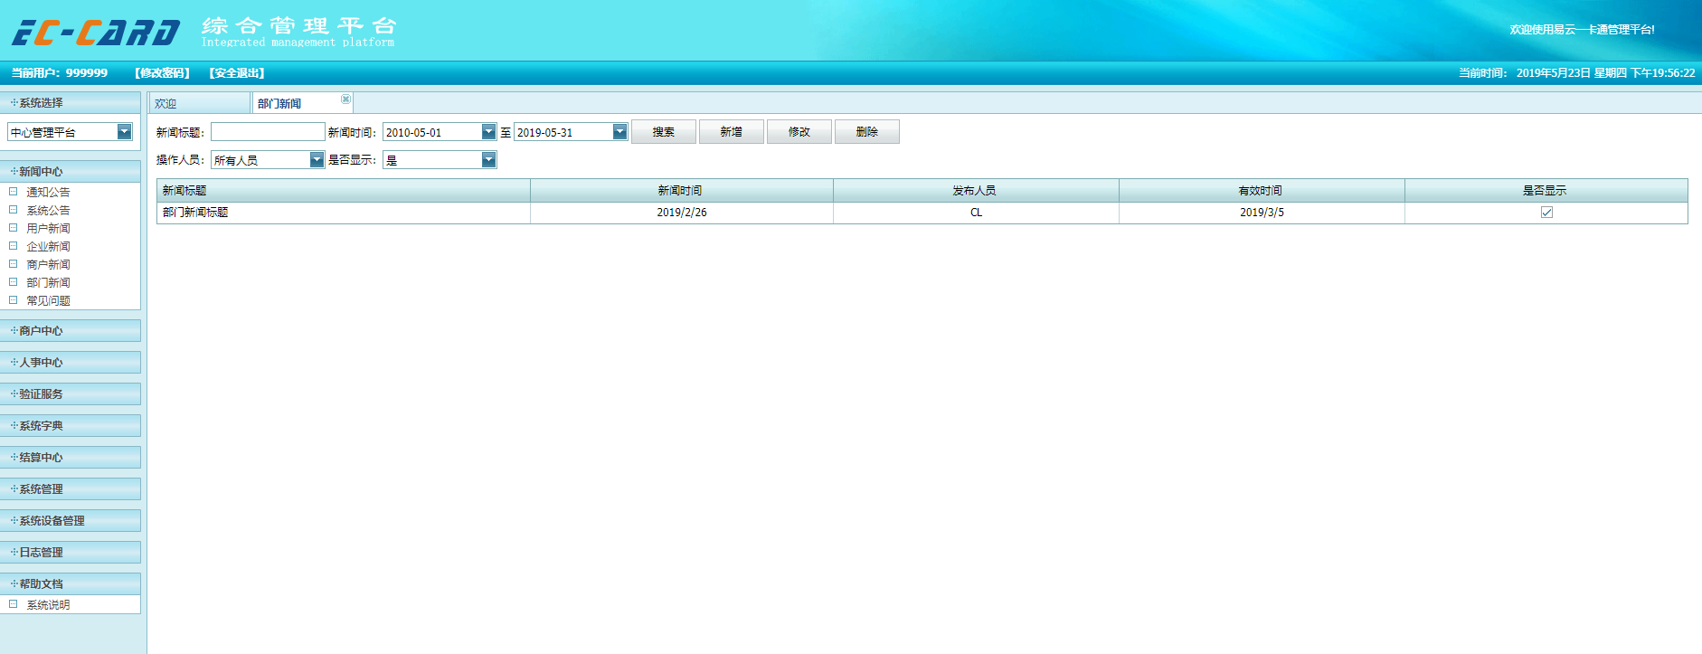Click the icon beside 部门新闻 in sidebar
This screenshot has height=654, width=1702.
click(x=14, y=282)
